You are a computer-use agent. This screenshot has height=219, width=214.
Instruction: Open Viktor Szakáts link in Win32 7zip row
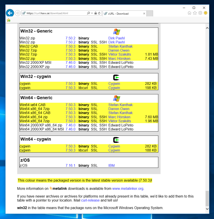(x=120, y=54)
